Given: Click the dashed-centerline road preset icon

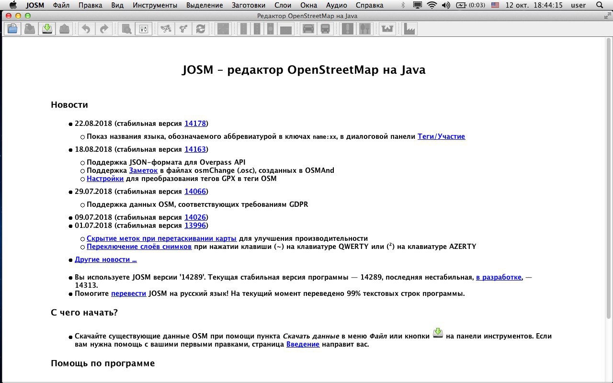Looking at the screenshot, I should [x=257, y=29].
